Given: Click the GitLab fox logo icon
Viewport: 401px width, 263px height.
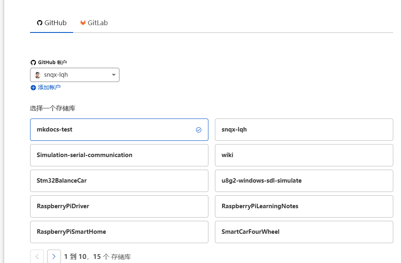Looking at the screenshot, I should point(83,23).
